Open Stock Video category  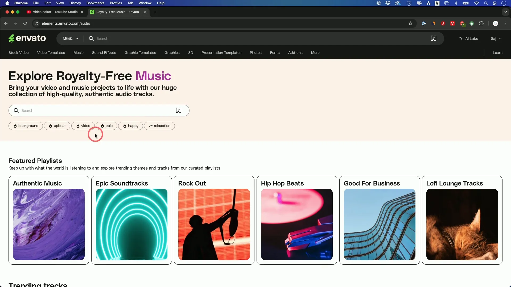19,53
